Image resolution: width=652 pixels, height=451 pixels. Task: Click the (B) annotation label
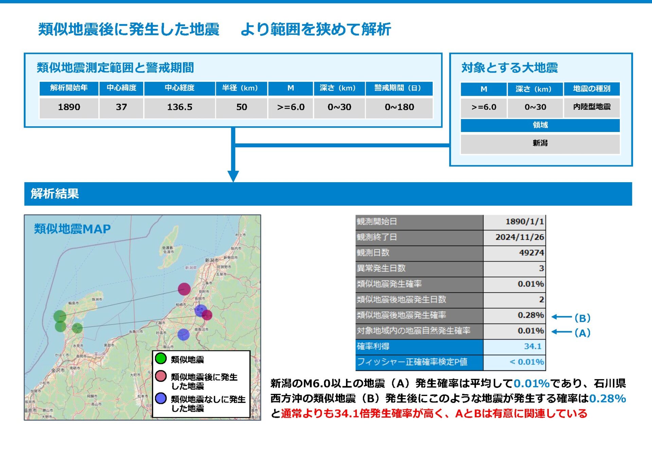pyautogui.click(x=582, y=318)
